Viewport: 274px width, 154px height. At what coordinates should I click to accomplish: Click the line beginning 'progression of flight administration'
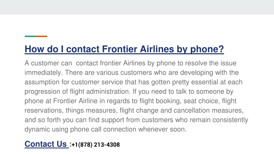[x=129, y=91]
